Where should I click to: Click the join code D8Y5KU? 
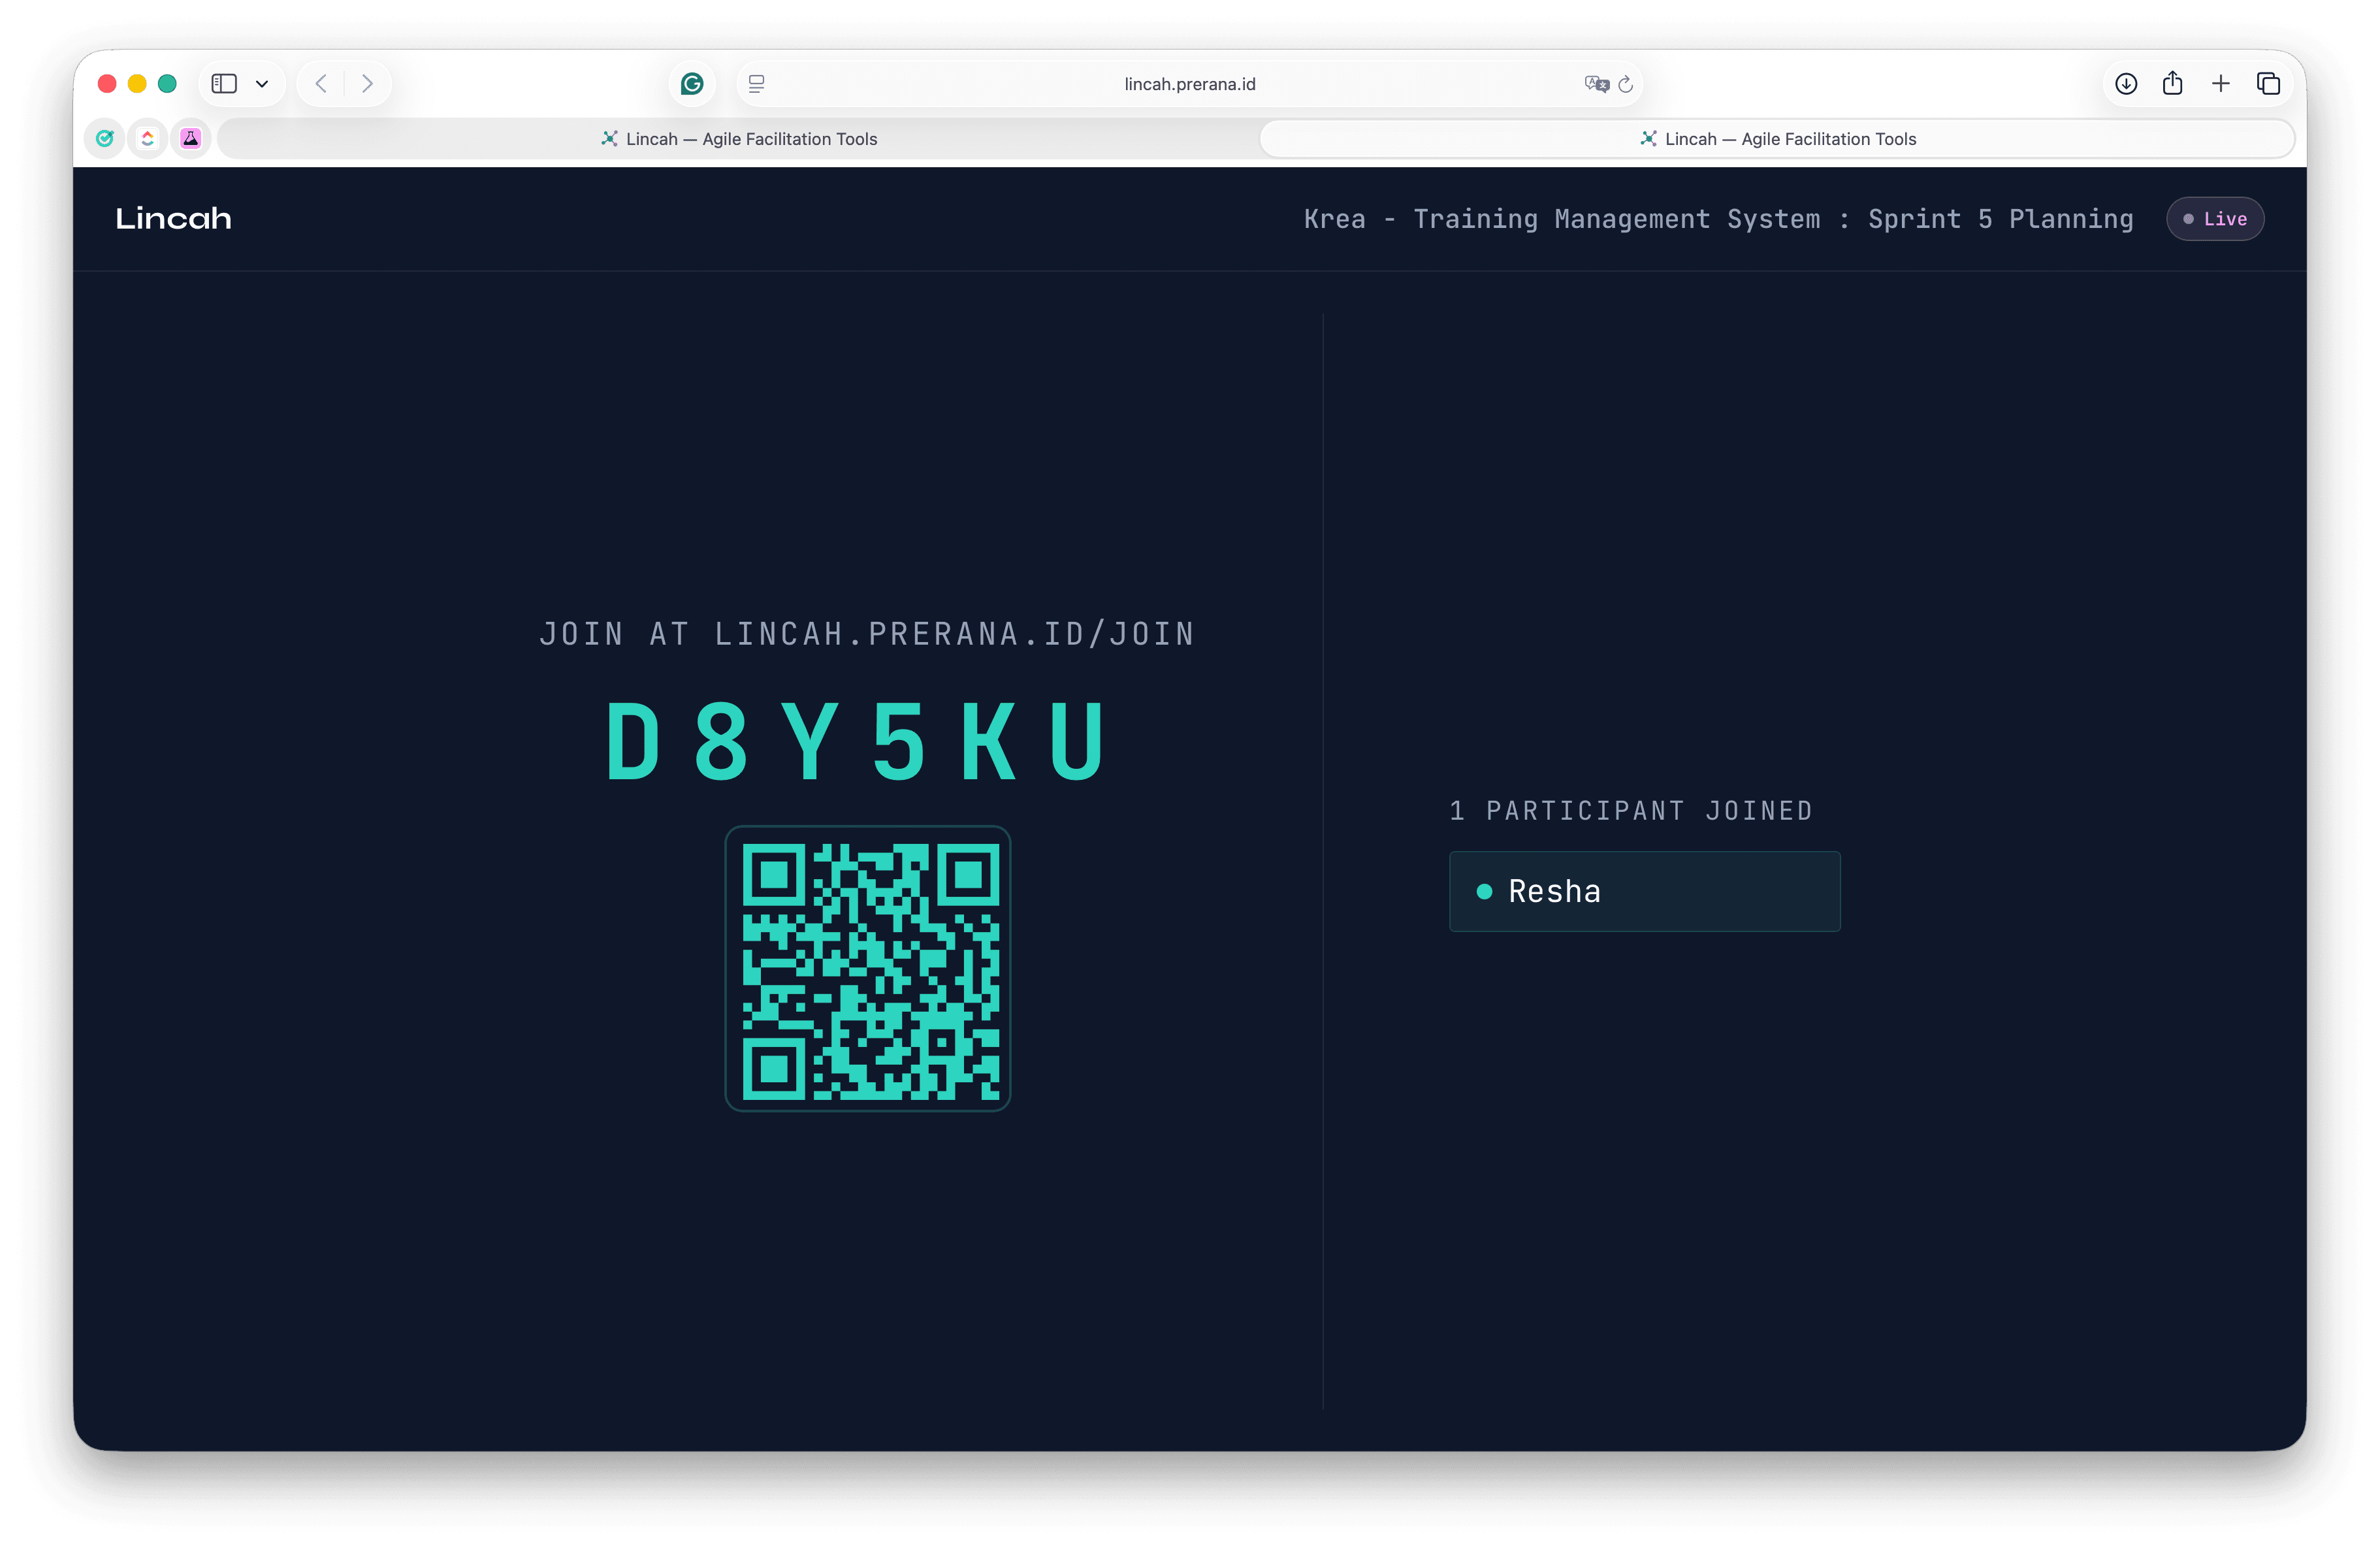pos(856,741)
